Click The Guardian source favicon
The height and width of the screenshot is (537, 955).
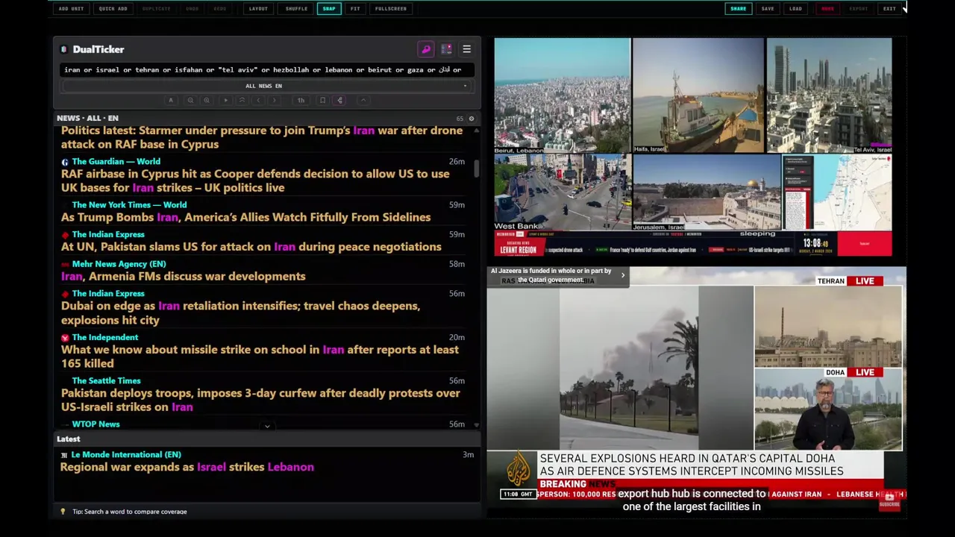click(65, 162)
